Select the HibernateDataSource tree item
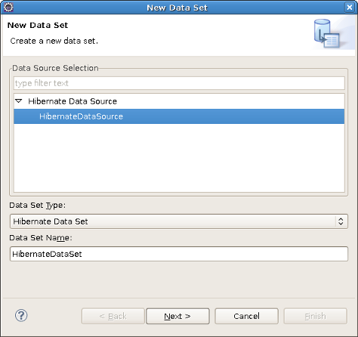The height and width of the screenshot is (337, 358). pos(179,116)
